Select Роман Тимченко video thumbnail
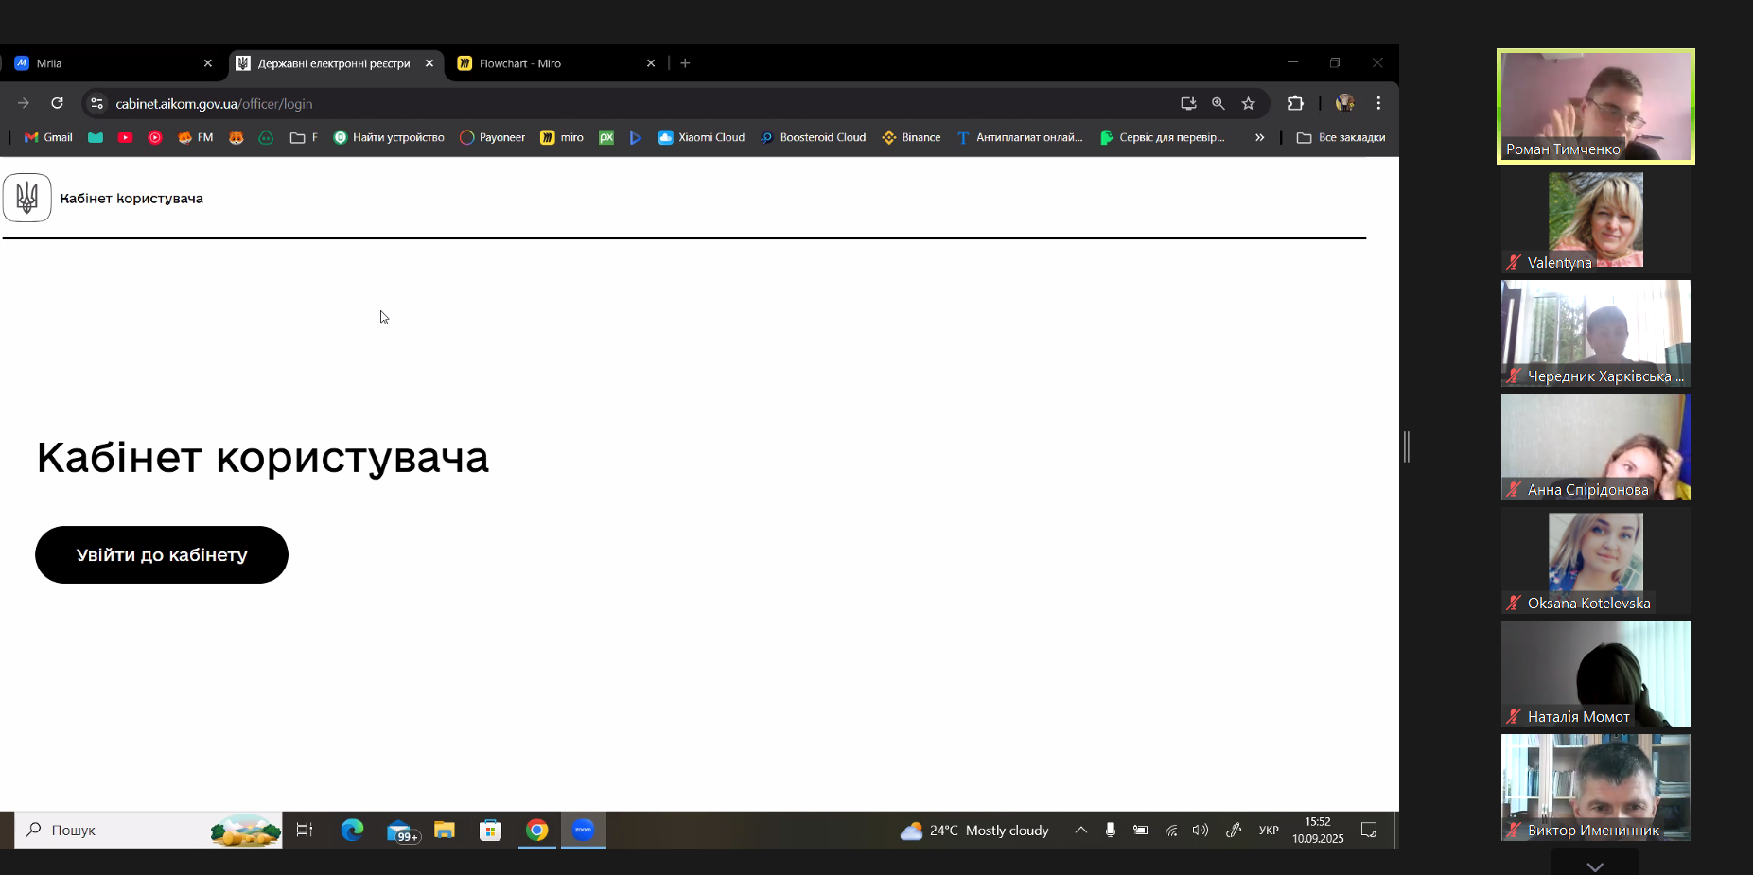 click(1595, 106)
